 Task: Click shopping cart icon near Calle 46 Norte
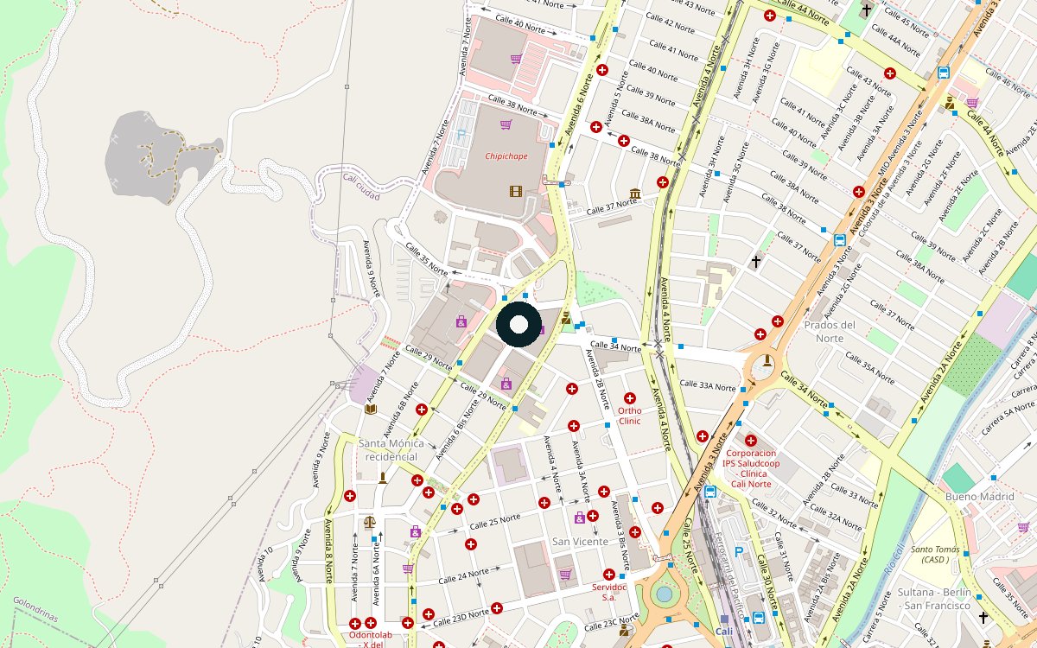971,102
